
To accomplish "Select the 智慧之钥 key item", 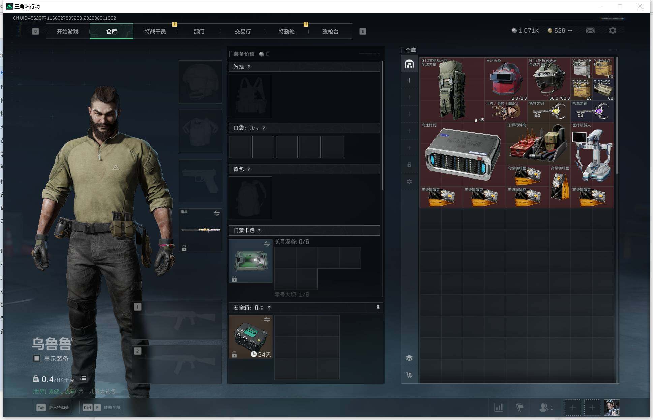I will 592,111.
